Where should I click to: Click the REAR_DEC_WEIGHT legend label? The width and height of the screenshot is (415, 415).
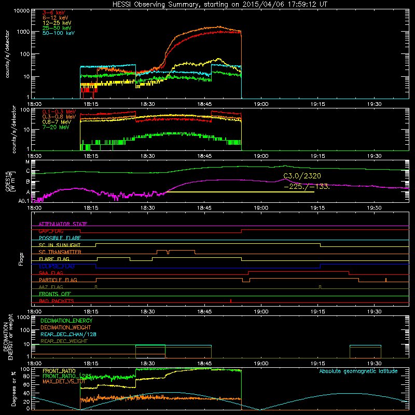[x=64, y=341]
